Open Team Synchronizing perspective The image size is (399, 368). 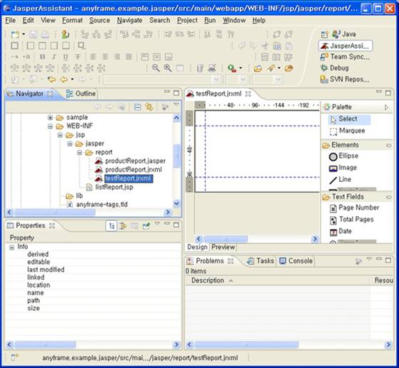pyautogui.click(x=345, y=57)
